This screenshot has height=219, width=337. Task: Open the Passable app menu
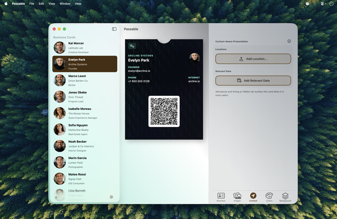point(19,4)
